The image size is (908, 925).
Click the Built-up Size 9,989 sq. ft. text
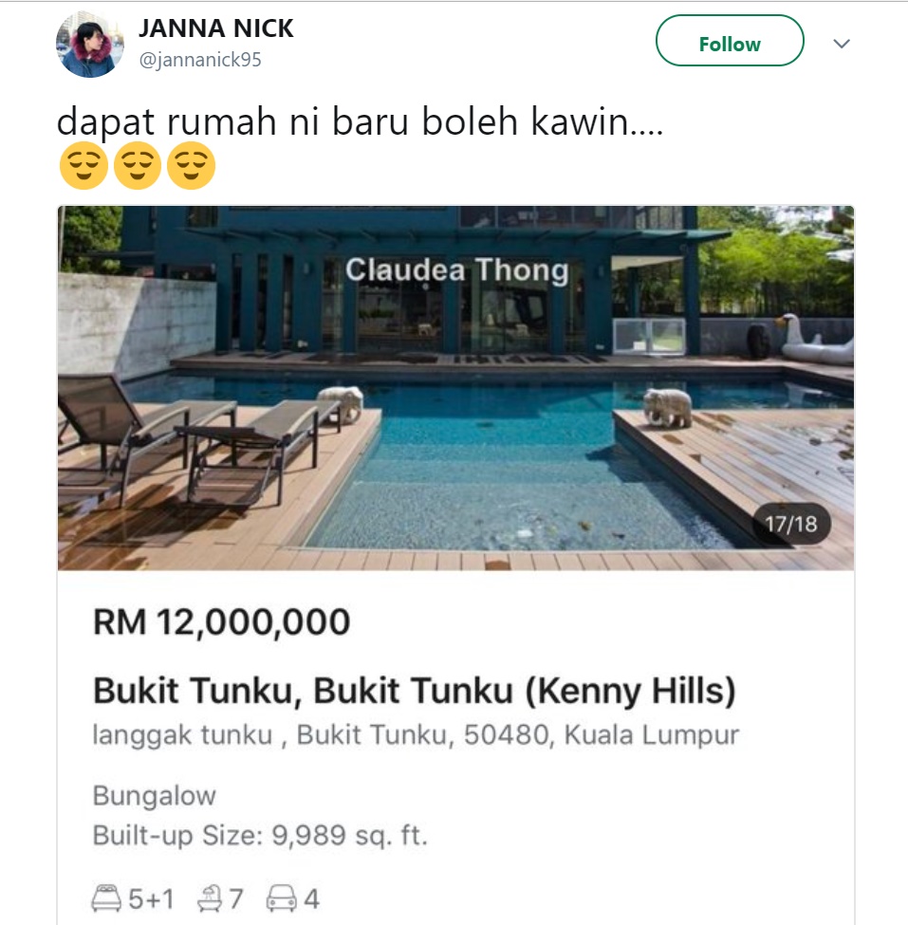(x=260, y=835)
